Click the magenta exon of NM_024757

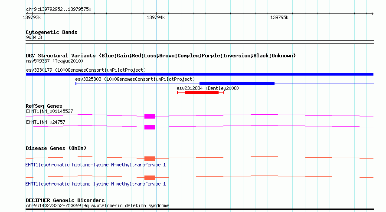(x=150, y=127)
